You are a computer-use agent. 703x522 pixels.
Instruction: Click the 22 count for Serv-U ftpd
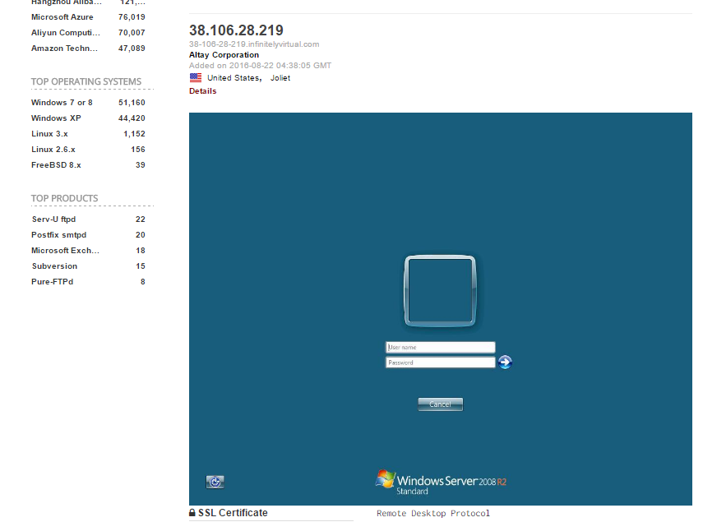click(x=141, y=219)
